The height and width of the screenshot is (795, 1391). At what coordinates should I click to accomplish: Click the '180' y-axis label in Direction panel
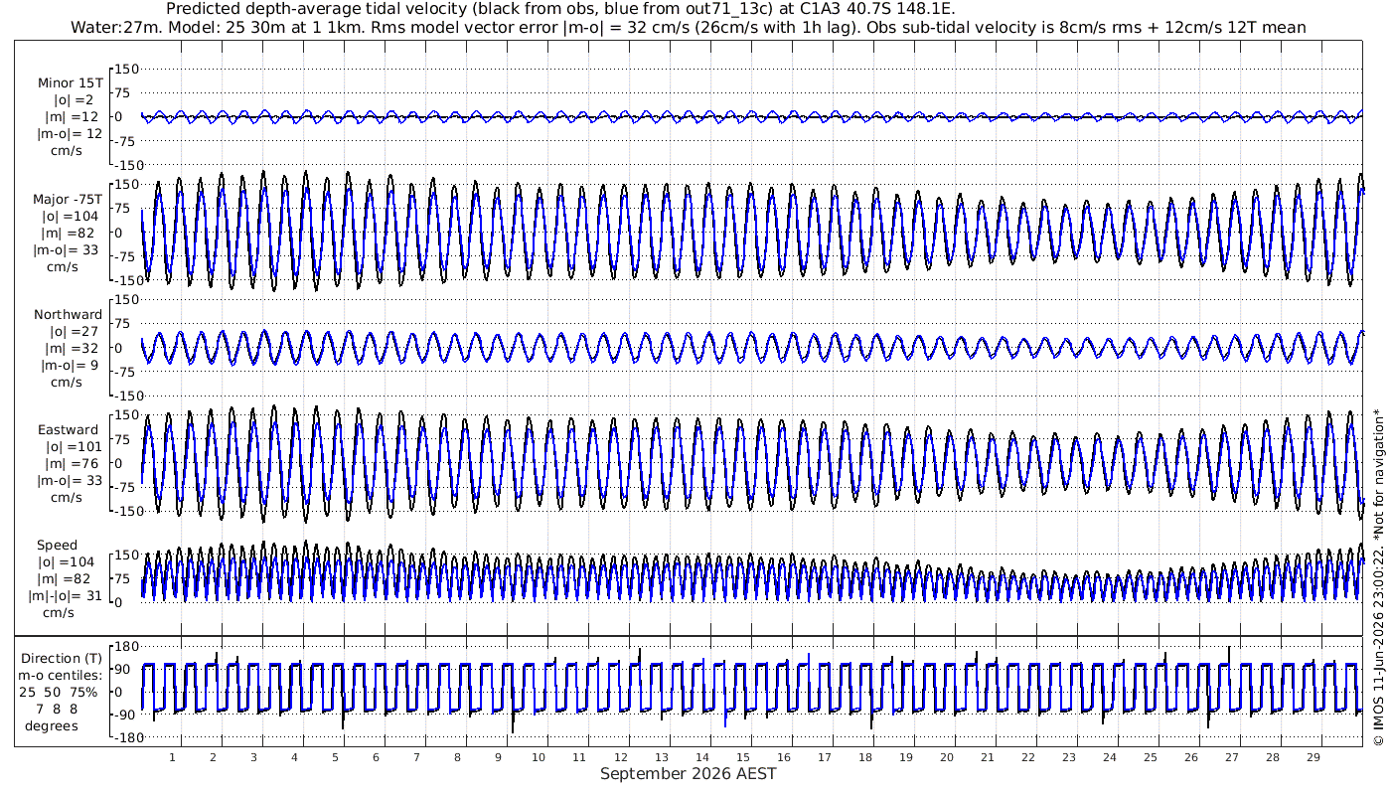pyautogui.click(x=125, y=648)
